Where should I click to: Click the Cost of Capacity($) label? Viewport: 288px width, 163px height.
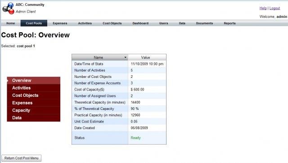pos(89,90)
